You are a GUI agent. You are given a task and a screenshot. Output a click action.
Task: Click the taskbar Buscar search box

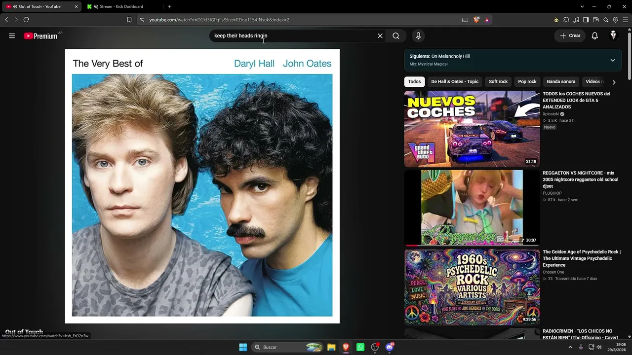coord(288,347)
